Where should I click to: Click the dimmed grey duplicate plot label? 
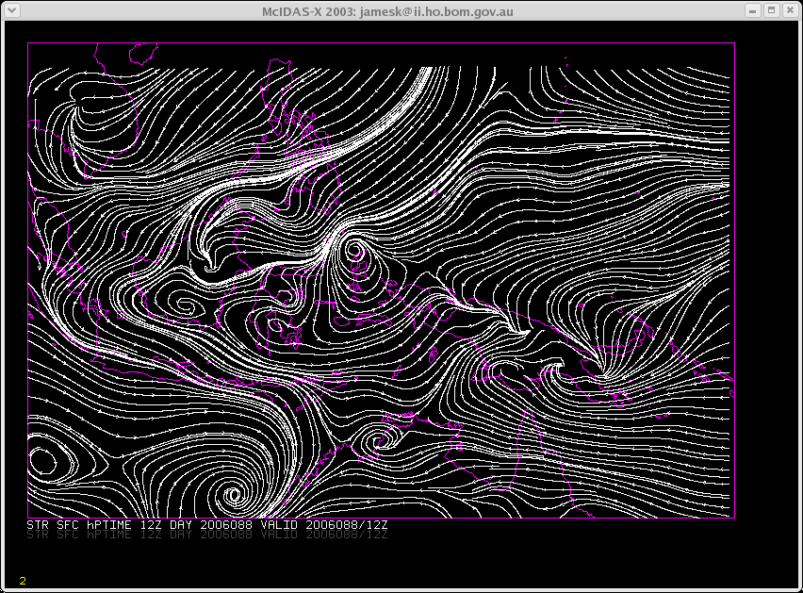click(207, 535)
